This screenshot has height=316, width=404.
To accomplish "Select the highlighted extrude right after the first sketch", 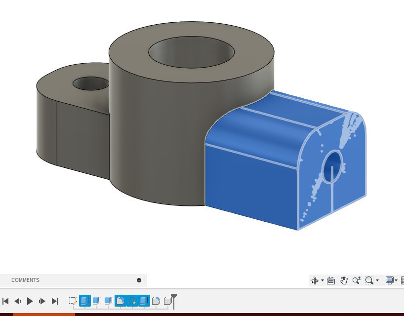I will click(85, 301).
